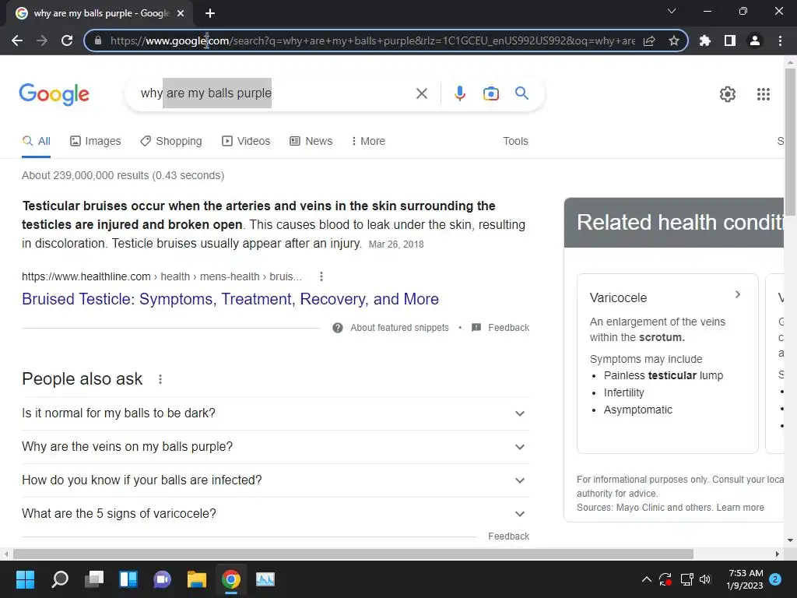Open People also ask options menu
This screenshot has height=598, width=797.
pyautogui.click(x=160, y=379)
